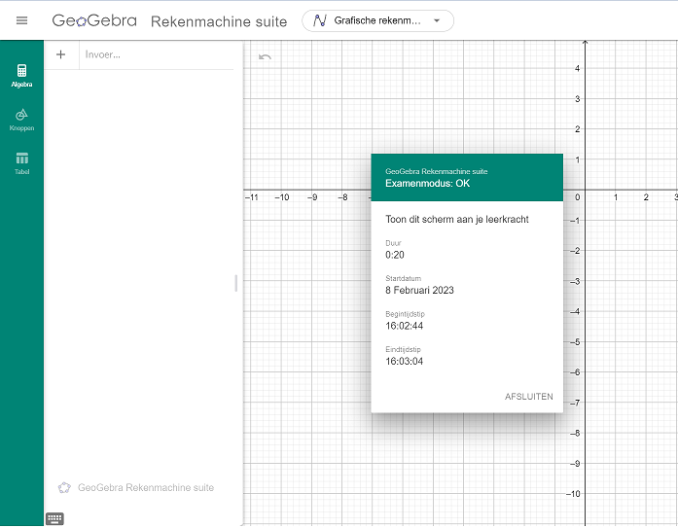Open the Tabel view tab
The height and width of the screenshot is (528, 678).
click(21, 163)
